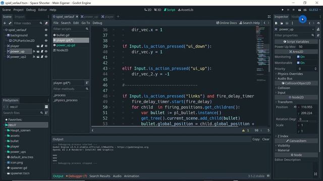Open the Audio bottom panel

coord(117,176)
